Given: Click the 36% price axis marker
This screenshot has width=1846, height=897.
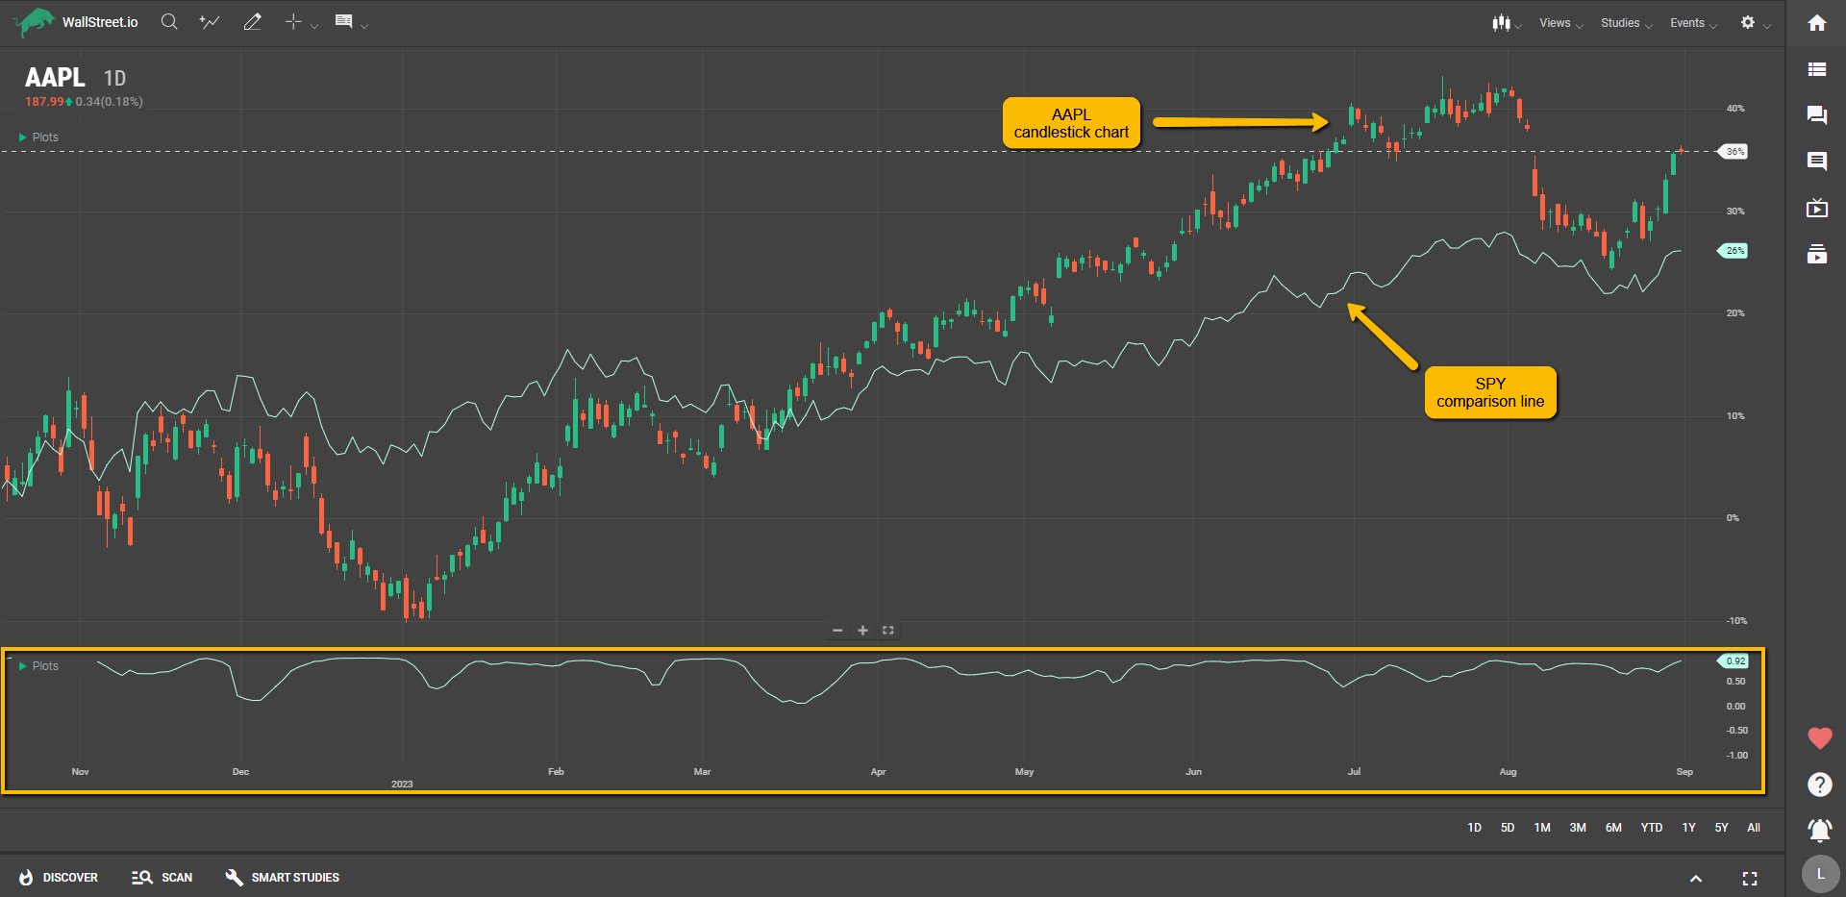Looking at the screenshot, I should [x=1734, y=152].
